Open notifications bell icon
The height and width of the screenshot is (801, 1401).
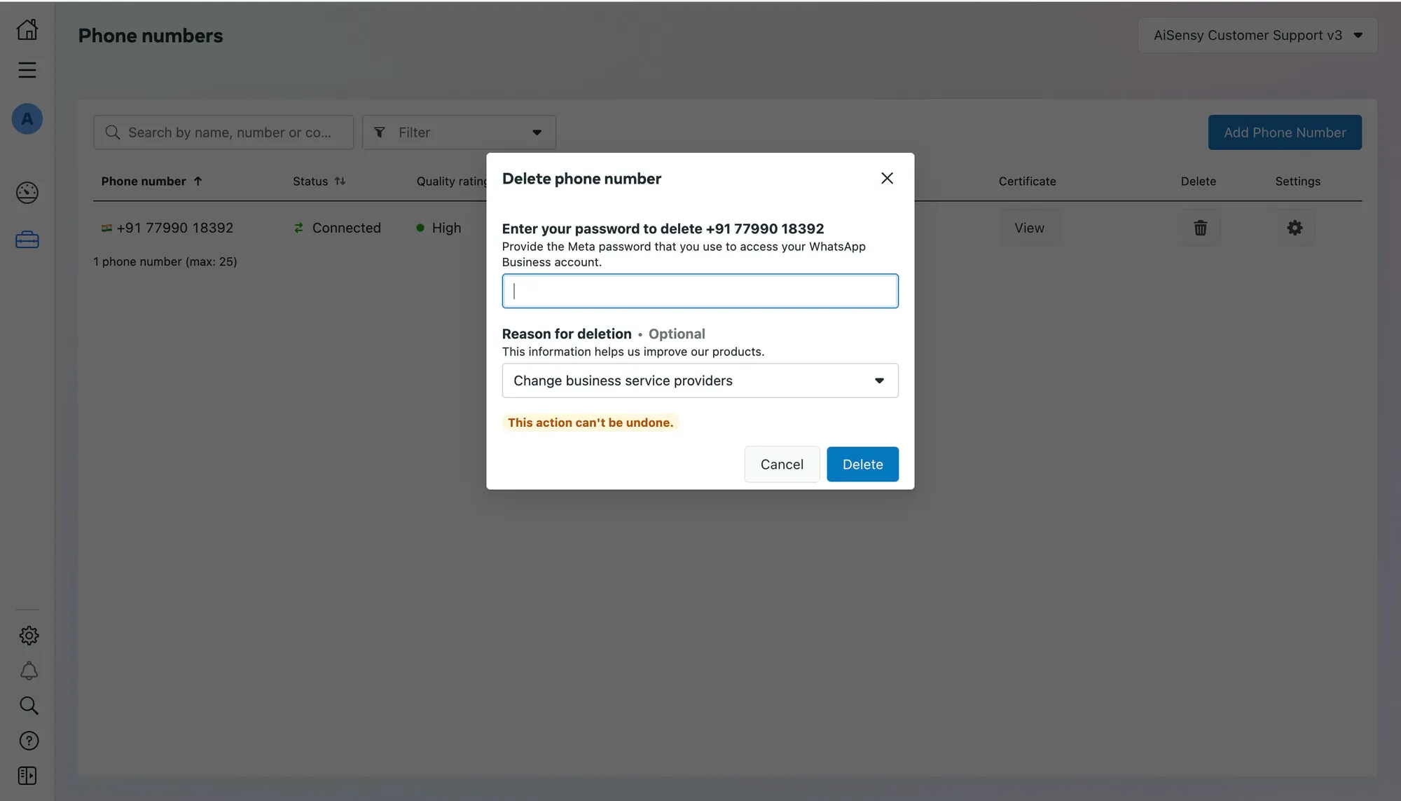coord(29,671)
